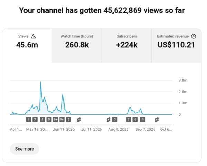Image resolution: width=207 pixels, height=166 pixels.
Task: Show the Estimated revenue tab
Action: pyautogui.click(x=177, y=45)
